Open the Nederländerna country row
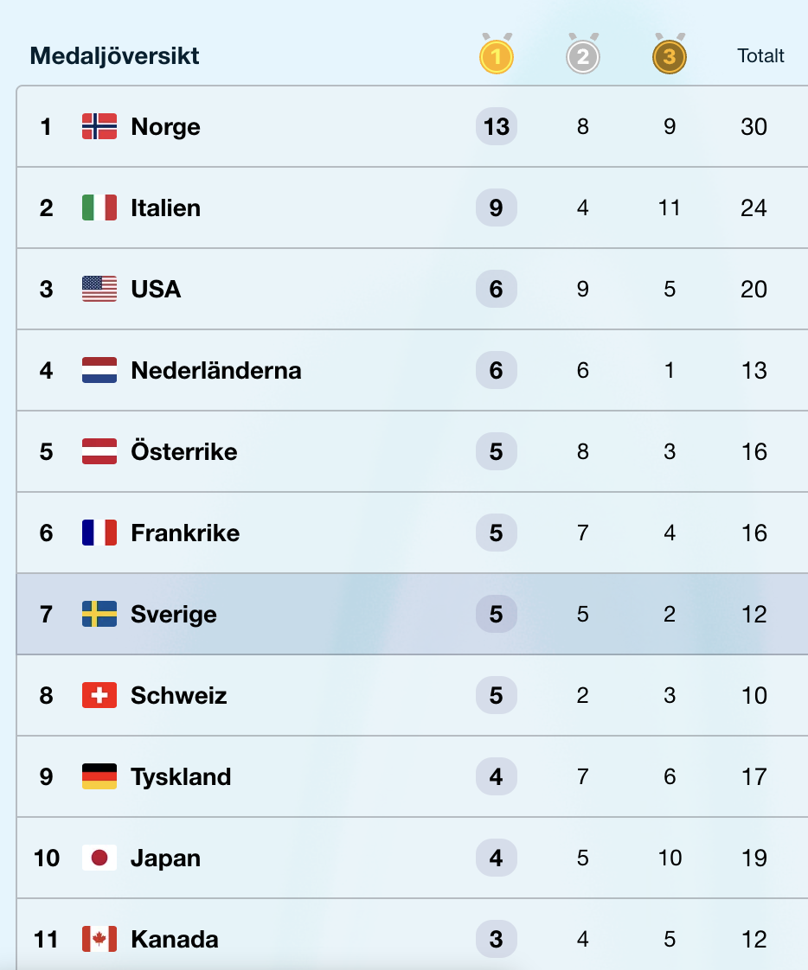The height and width of the screenshot is (970, 808). (216, 371)
